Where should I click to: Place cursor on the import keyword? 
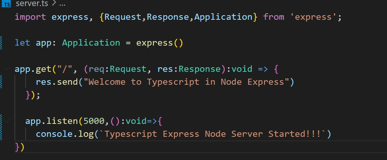tap(31, 17)
